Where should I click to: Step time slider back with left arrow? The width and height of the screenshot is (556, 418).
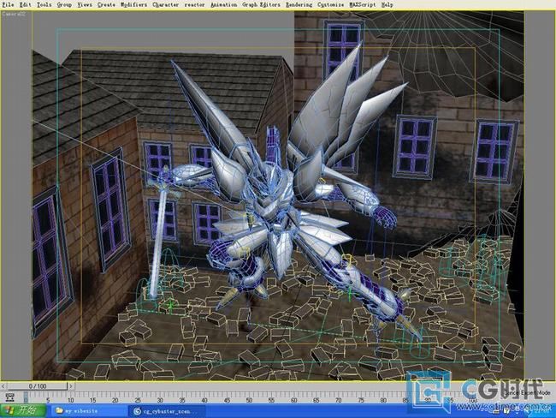(x=3, y=386)
